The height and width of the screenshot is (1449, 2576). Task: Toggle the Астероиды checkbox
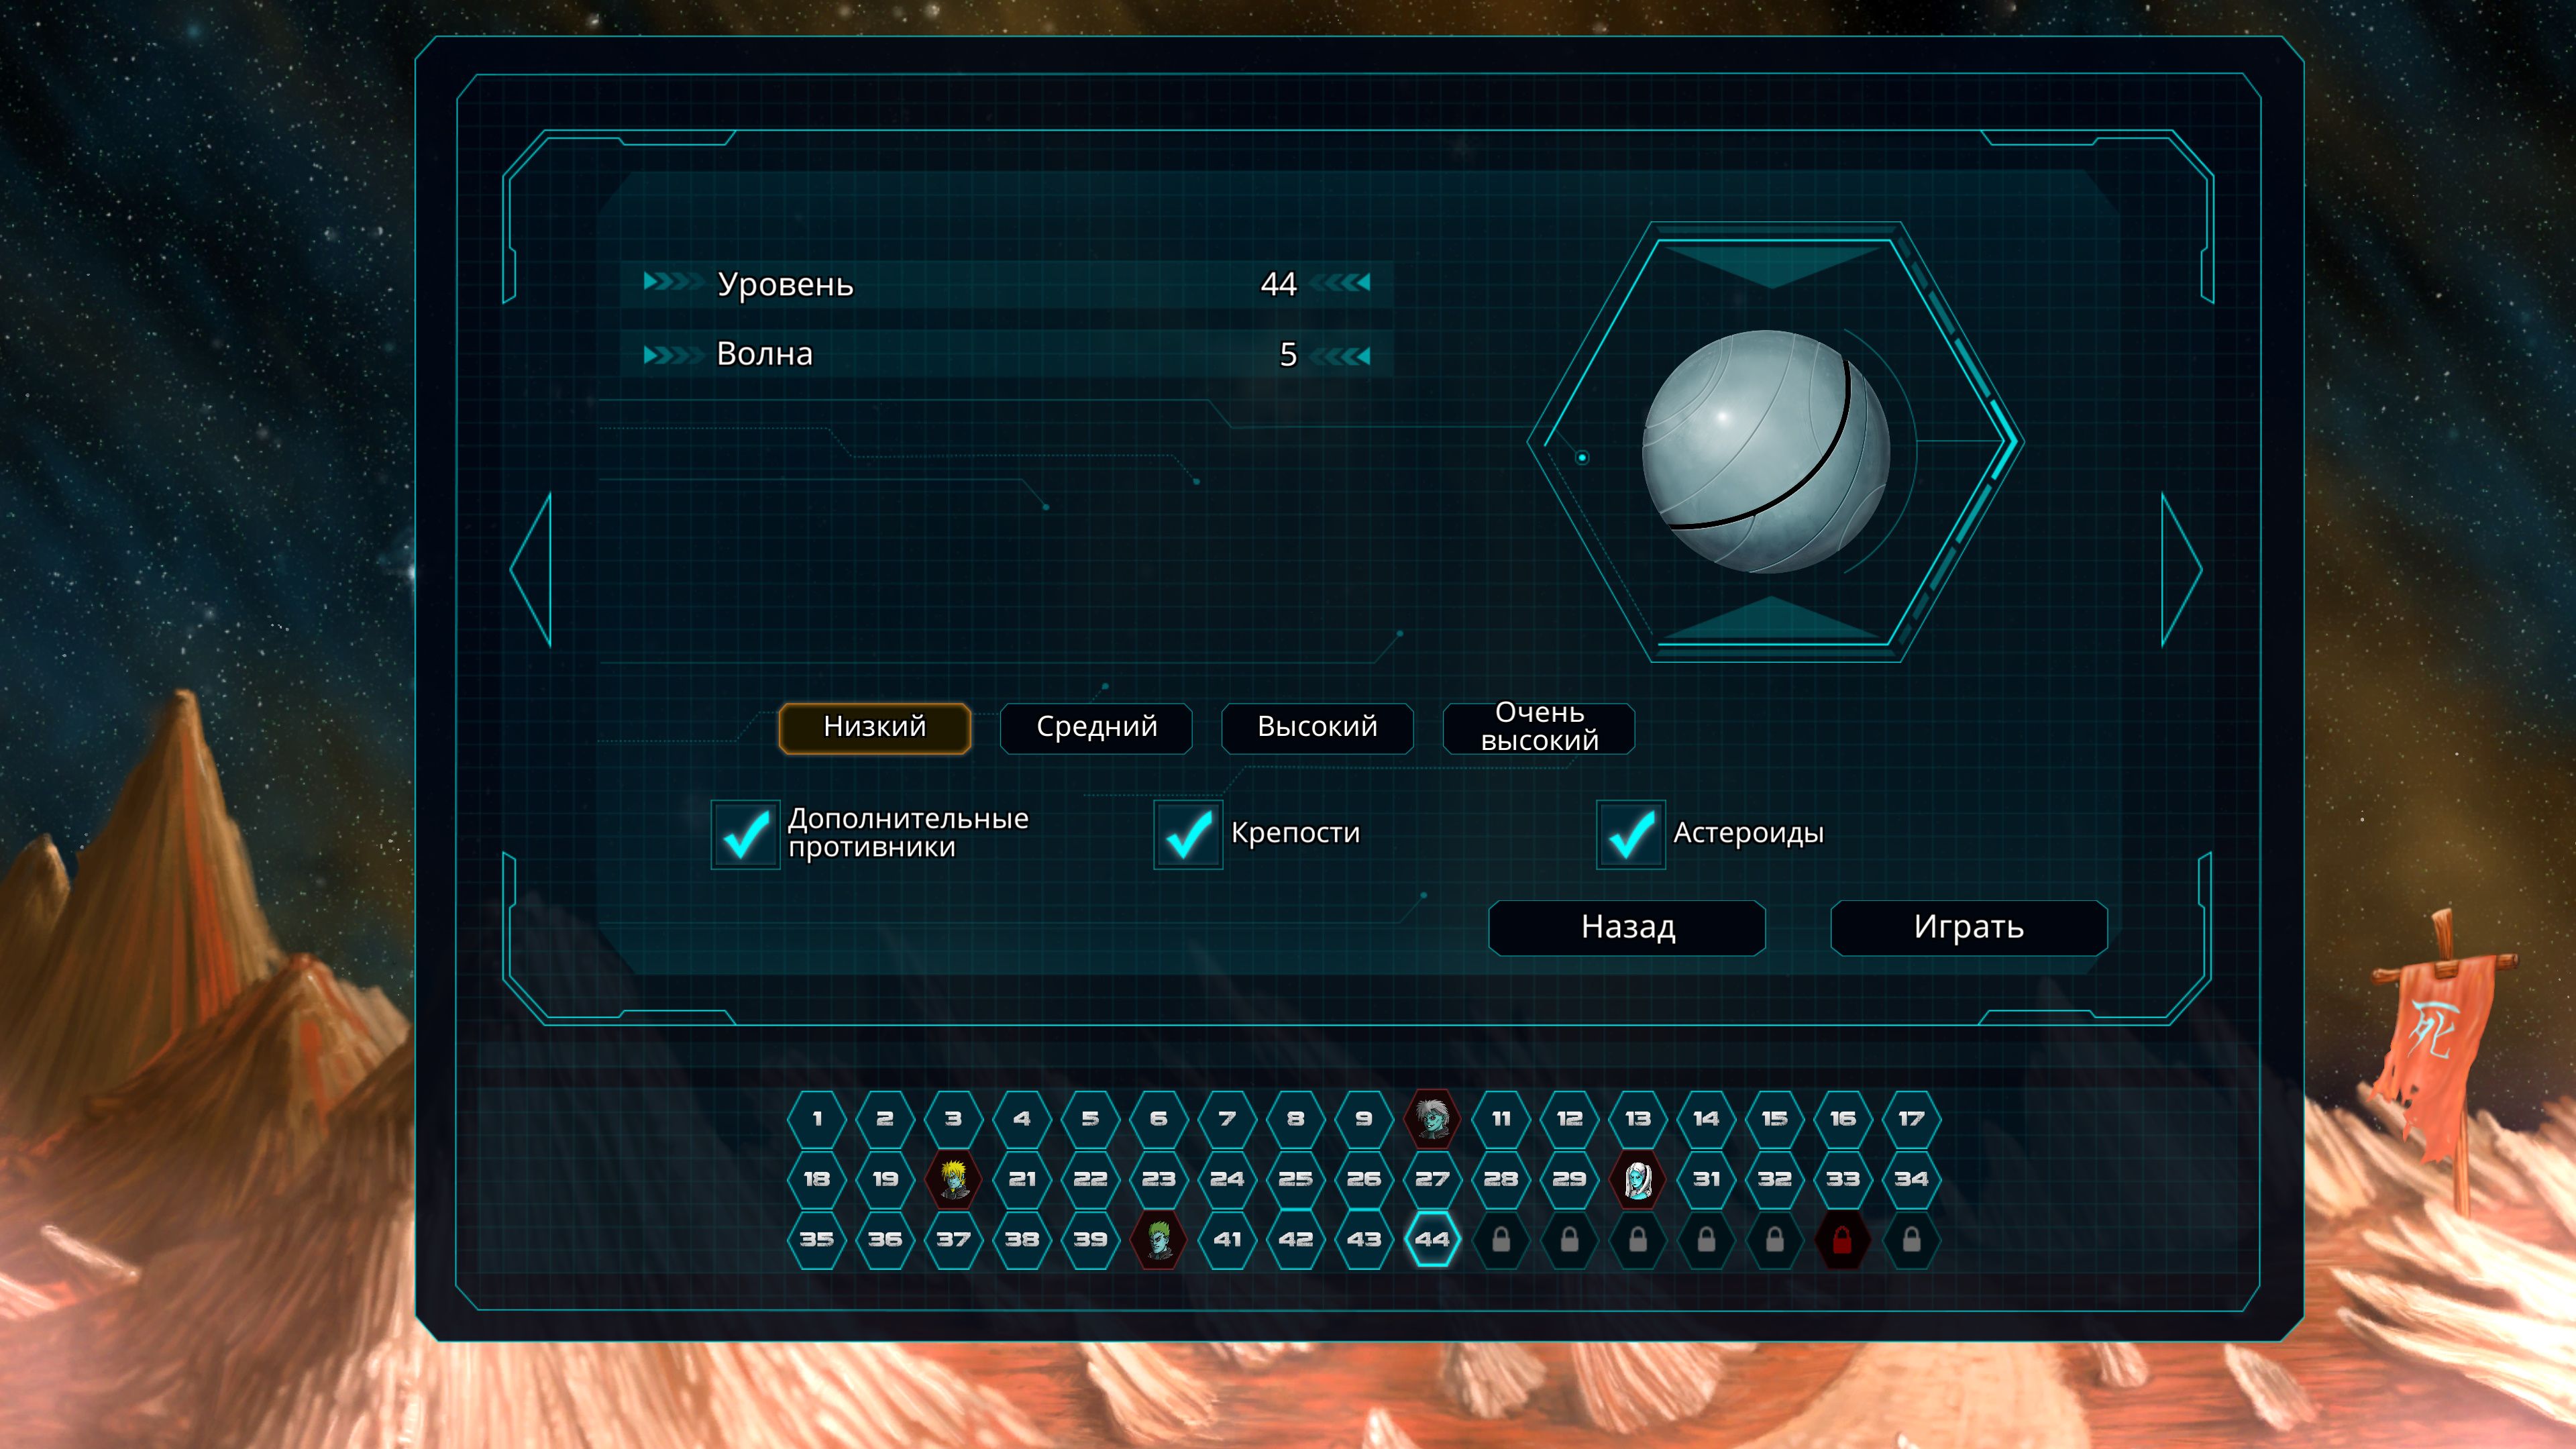[x=1630, y=834]
